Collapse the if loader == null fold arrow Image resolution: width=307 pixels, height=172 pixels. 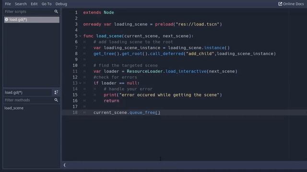point(80,83)
